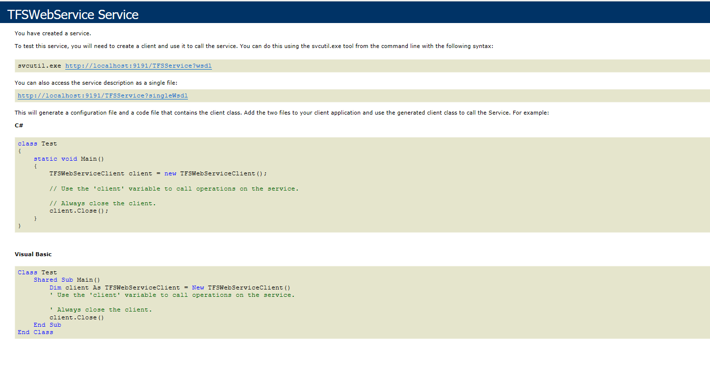Screen dimensions: 710x384
Task: Click the 'TFSWebService Service' page title
Action: point(73,15)
